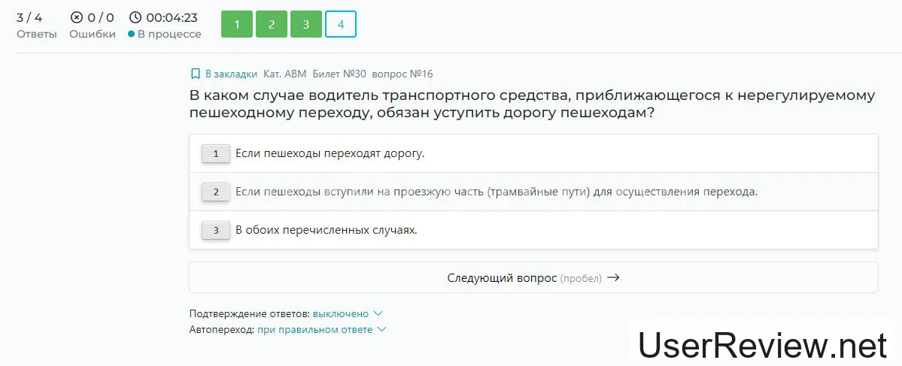Select answer key 2 about трамвайные пути
The image size is (902, 366).
[216, 192]
